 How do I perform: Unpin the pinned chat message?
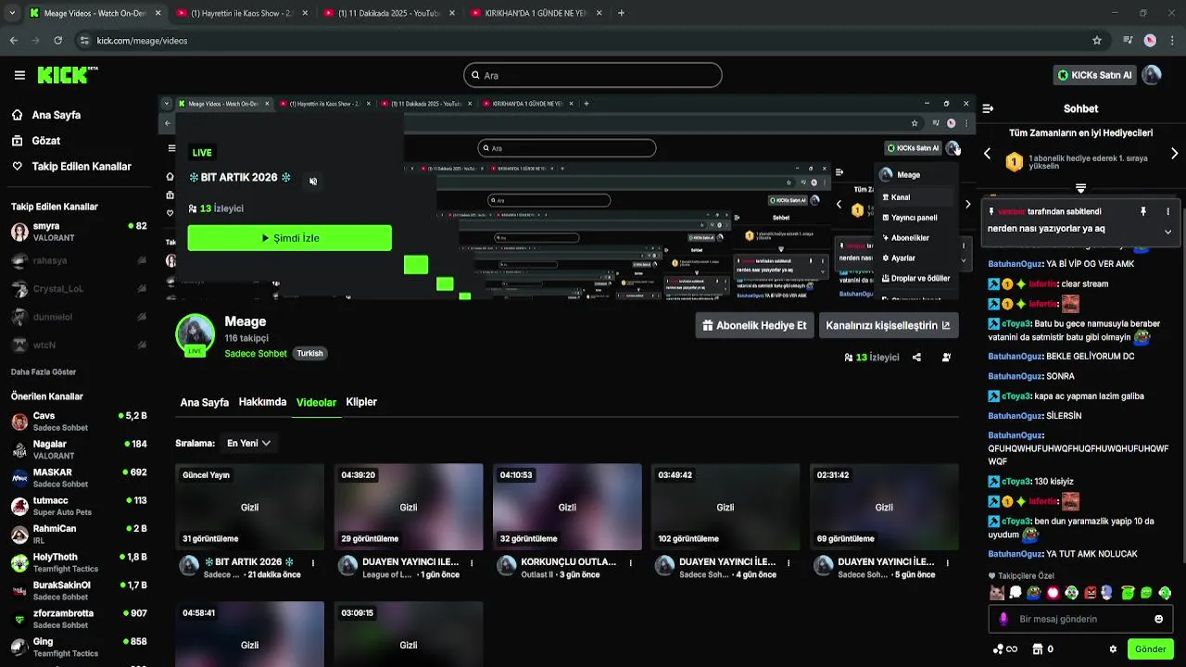coord(1143,211)
